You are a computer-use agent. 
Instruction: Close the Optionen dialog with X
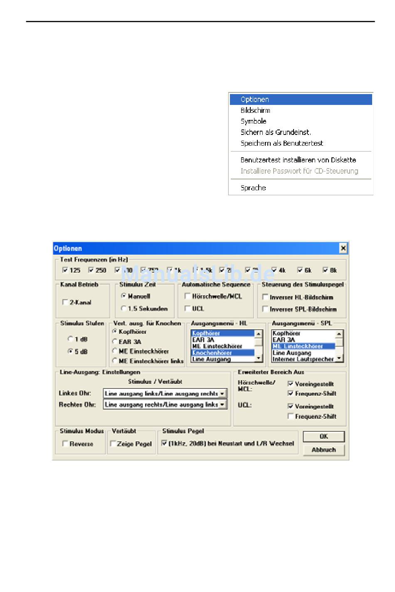pos(343,249)
